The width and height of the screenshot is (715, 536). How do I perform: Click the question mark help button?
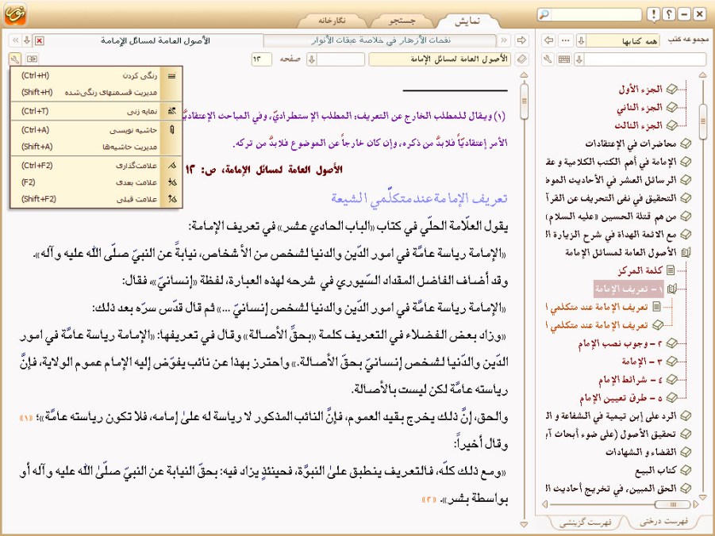pyautogui.click(x=669, y=14)
